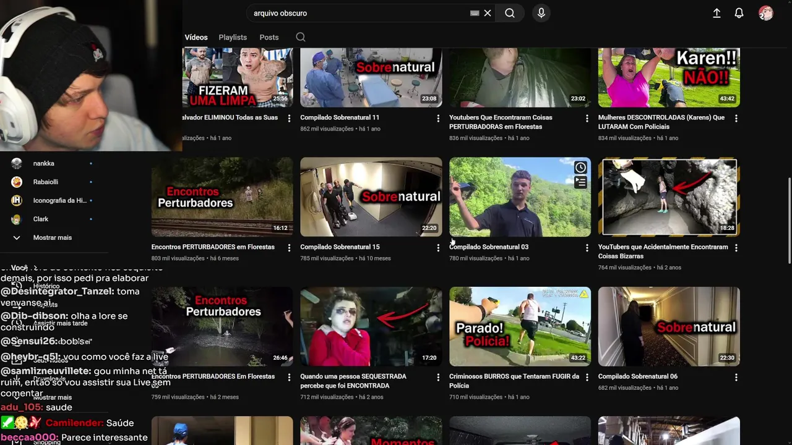
Task: Open options for Encontros PERTURBADORES Em Florestas 26:46
Action: click(x=289, y=377)
